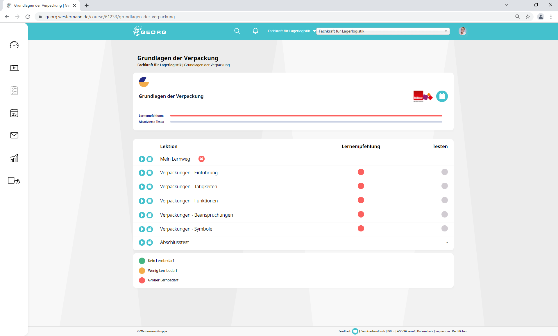Toggle the Mein Lernweg remove icon
The width and height of the screenshot is (558, 336).
(202, 159)
